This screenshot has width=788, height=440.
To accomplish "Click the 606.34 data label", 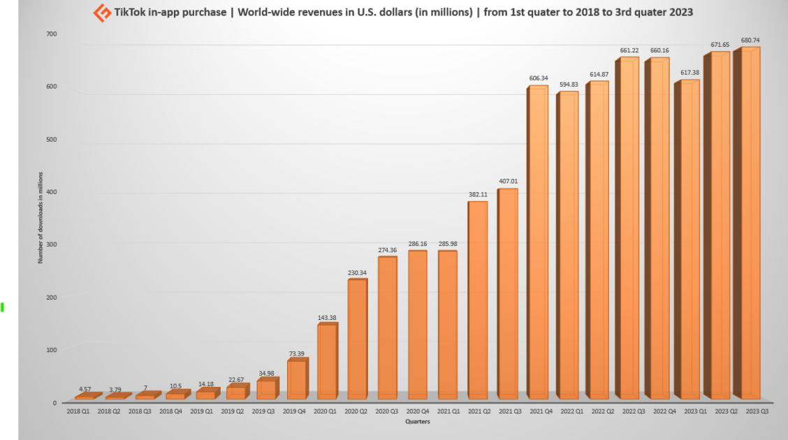I will pyautogui.click(x=539, y=78).
